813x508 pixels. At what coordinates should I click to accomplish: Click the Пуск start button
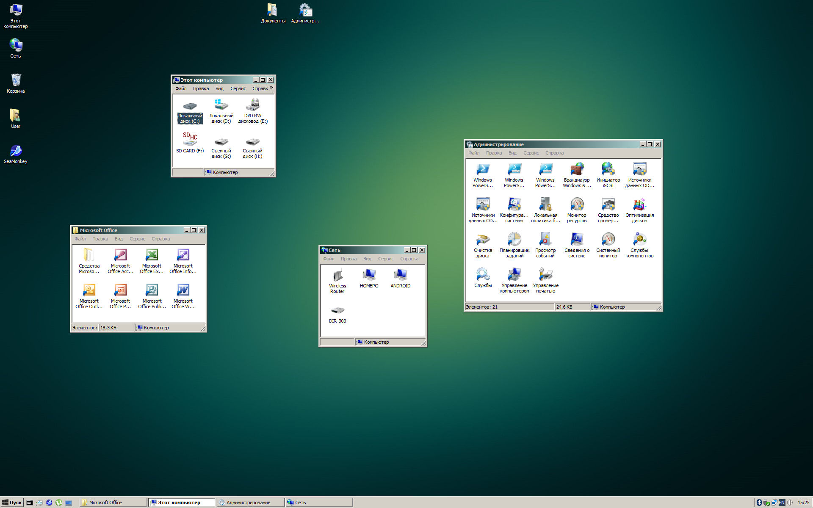(x=12, y=502)
